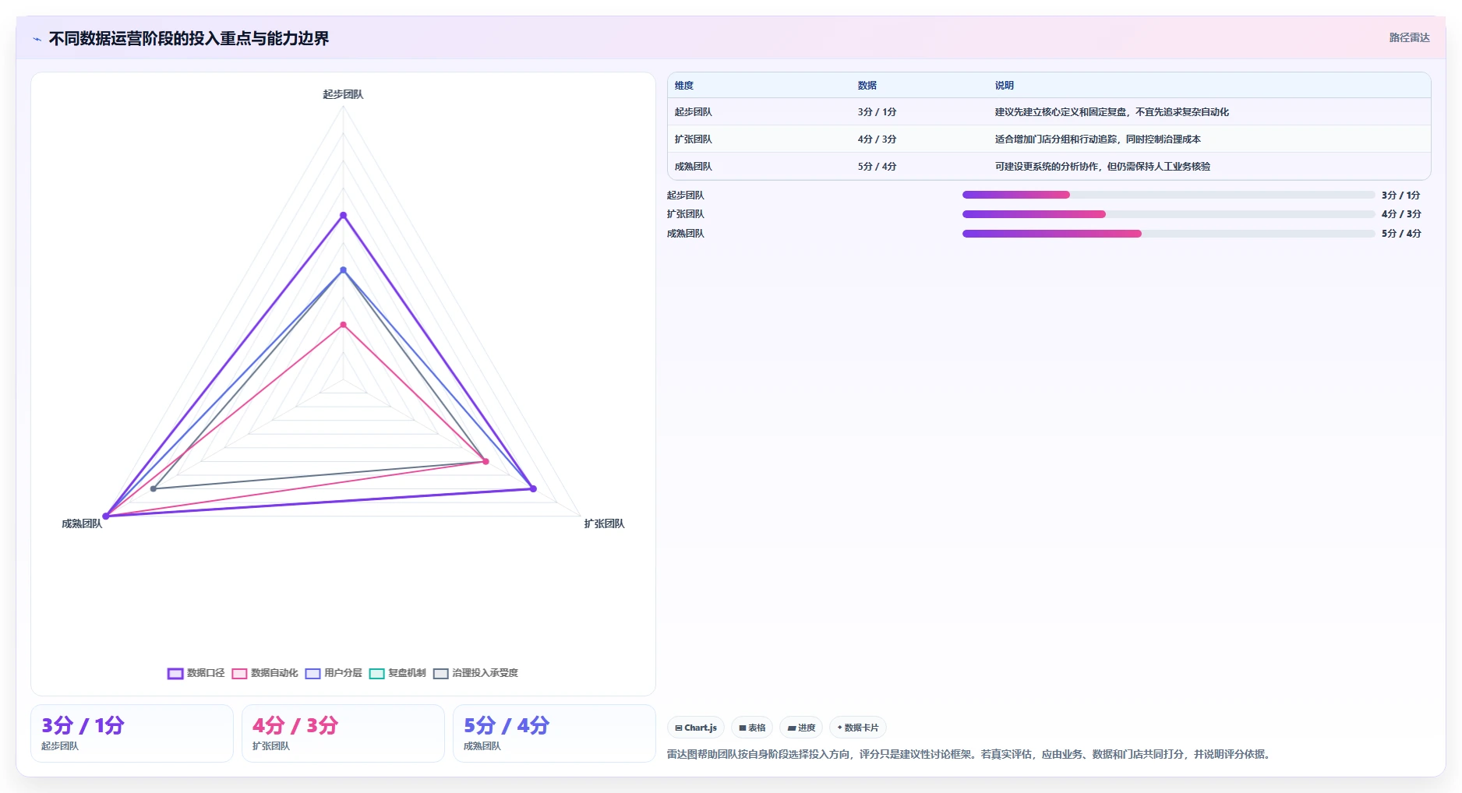This screenshot has height=793, width=1462.
Task: Click the 数据 table column header
Action: point(867,86)
